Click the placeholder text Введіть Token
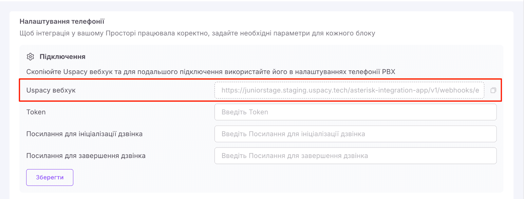This screenshot has height=199, width=524. (245, 112)
